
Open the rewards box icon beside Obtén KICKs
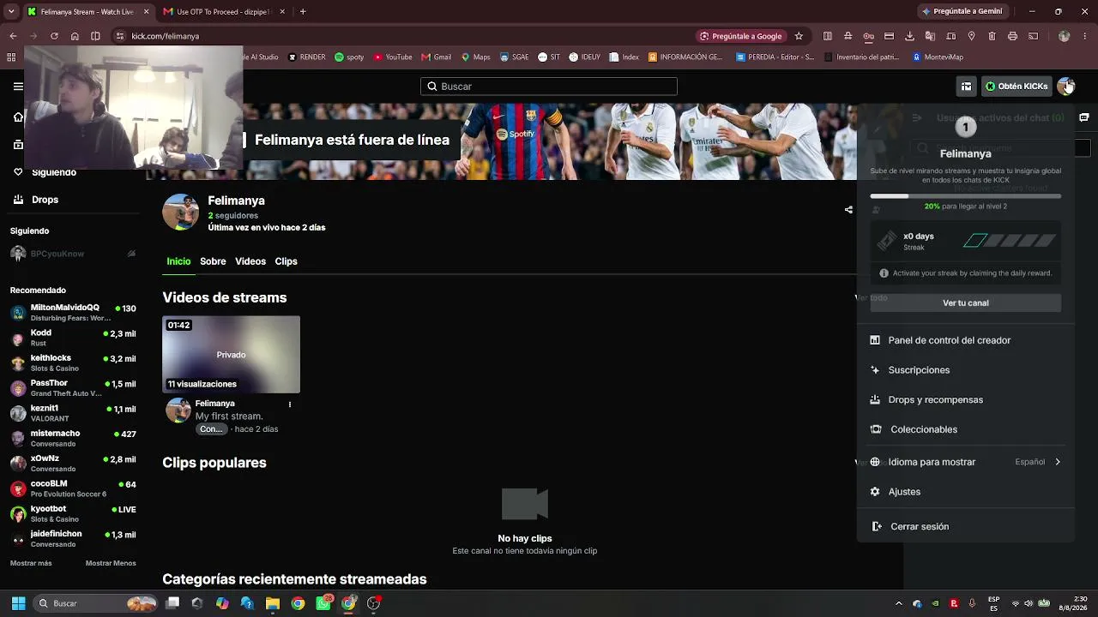[966, 87]
